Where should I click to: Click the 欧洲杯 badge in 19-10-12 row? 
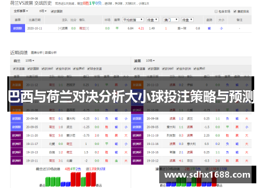pos(137,161)
